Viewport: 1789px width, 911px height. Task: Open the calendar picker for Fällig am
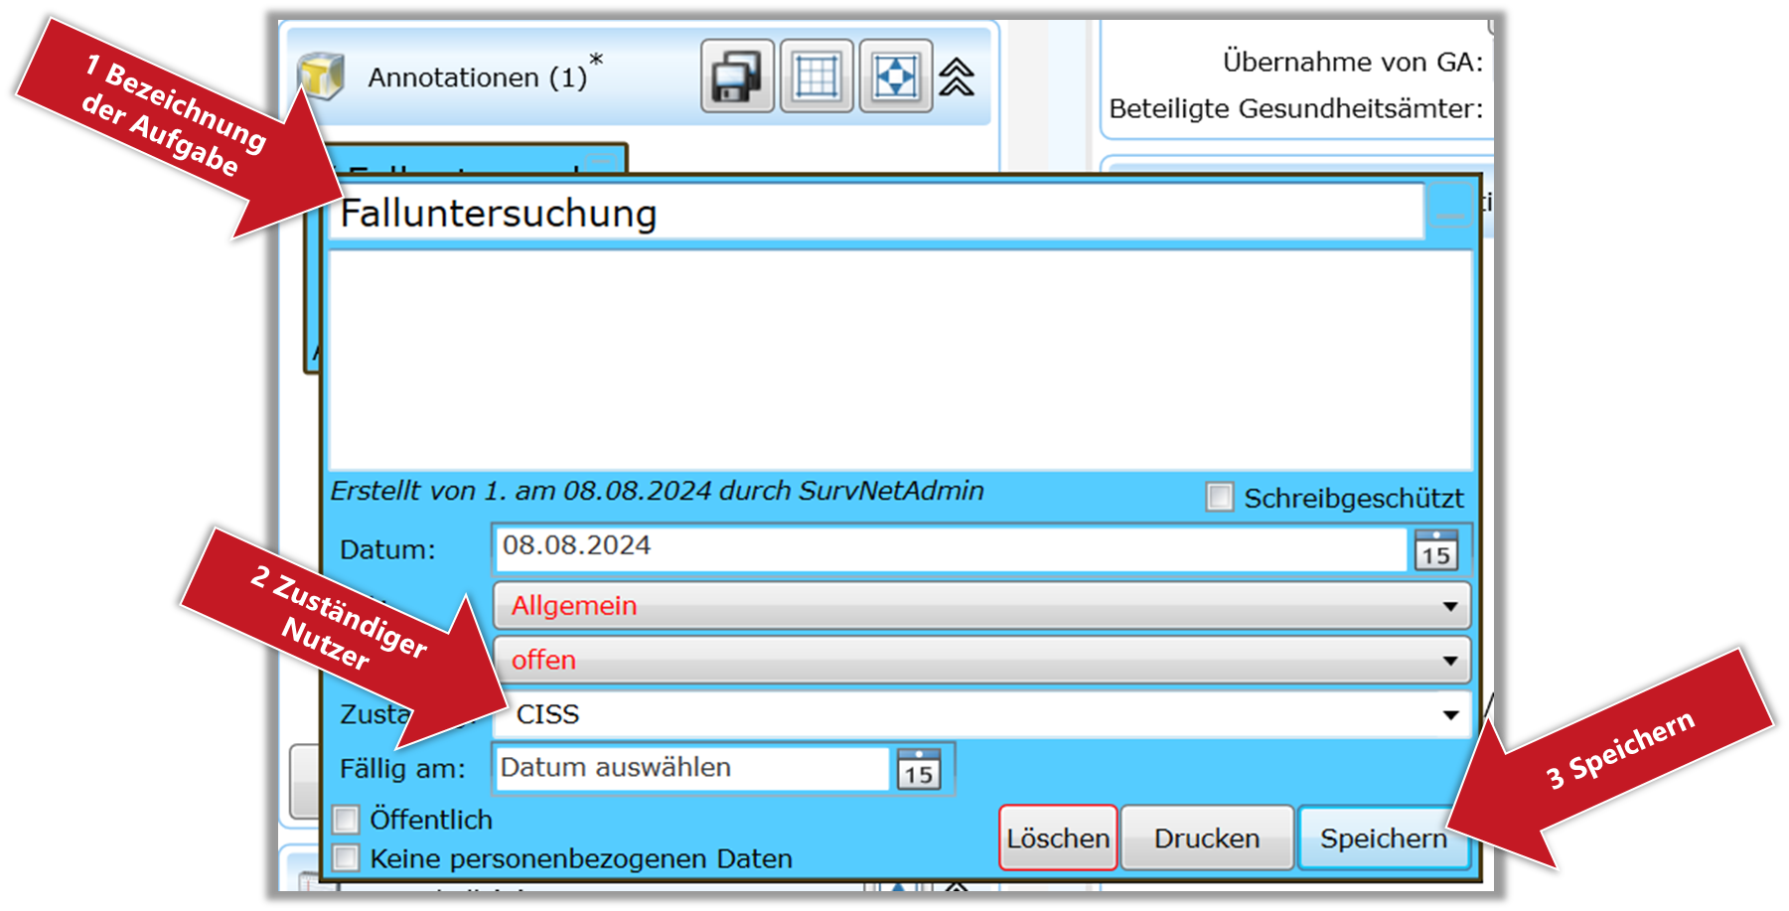click(918, 769)
